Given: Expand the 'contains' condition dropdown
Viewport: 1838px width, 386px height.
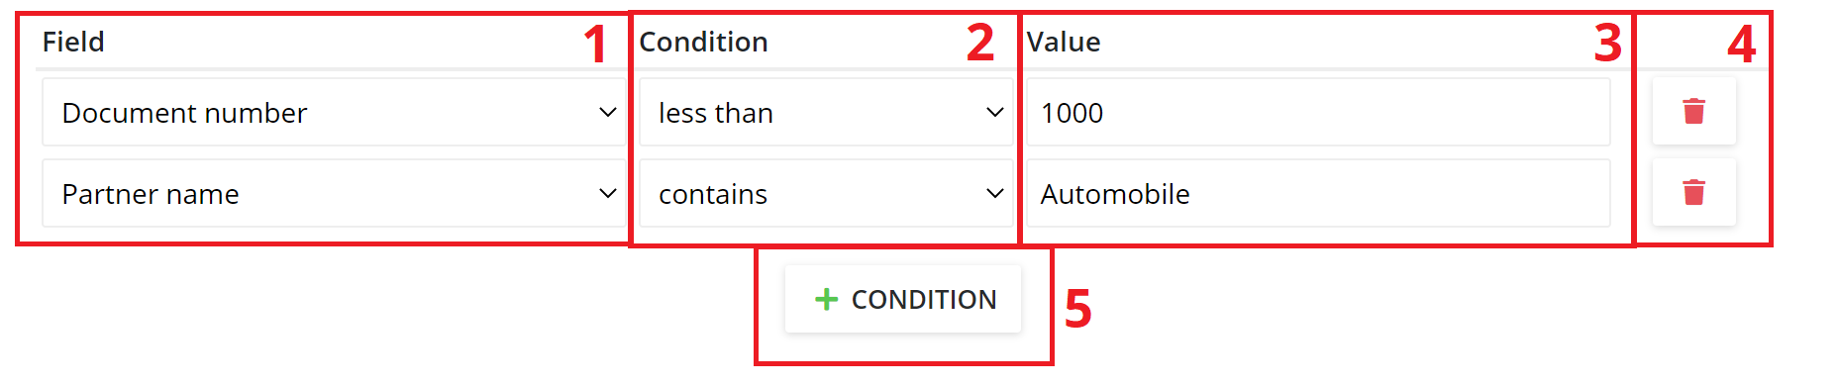Looking at the screenshot, I should pos(826,194).
